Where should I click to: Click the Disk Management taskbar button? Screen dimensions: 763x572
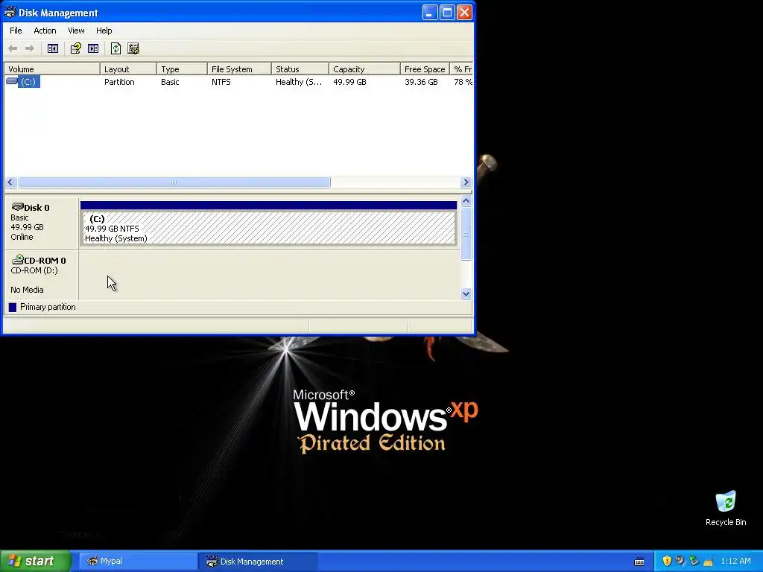[x=258, y=562]
